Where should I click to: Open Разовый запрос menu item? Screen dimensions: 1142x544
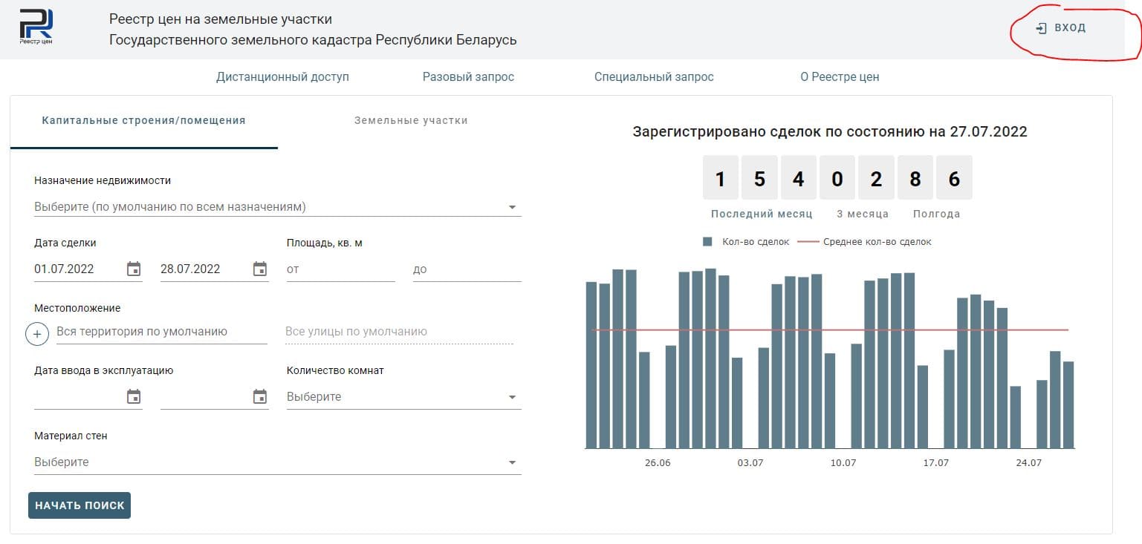pos(468,76)
